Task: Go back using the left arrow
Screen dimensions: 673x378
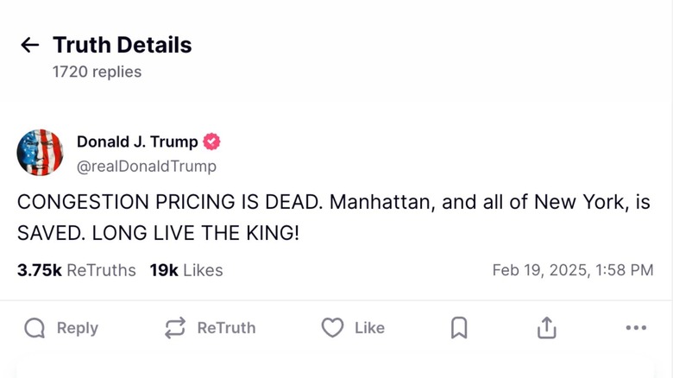Action: coord(30,45)
